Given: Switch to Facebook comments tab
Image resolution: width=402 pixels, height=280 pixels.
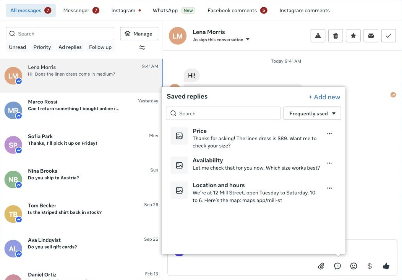Looking at the screenshot, I should (237, 10).
